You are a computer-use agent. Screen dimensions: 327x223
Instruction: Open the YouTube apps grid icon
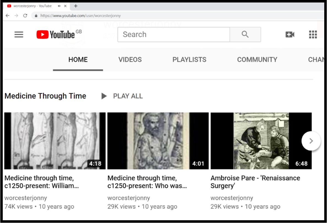click(x=313, y=34)
